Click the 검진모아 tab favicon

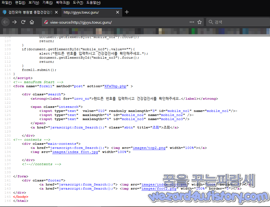(4, 12)
